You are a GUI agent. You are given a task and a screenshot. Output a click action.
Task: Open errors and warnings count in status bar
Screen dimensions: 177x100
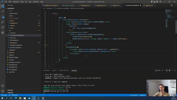pos(15,95)
